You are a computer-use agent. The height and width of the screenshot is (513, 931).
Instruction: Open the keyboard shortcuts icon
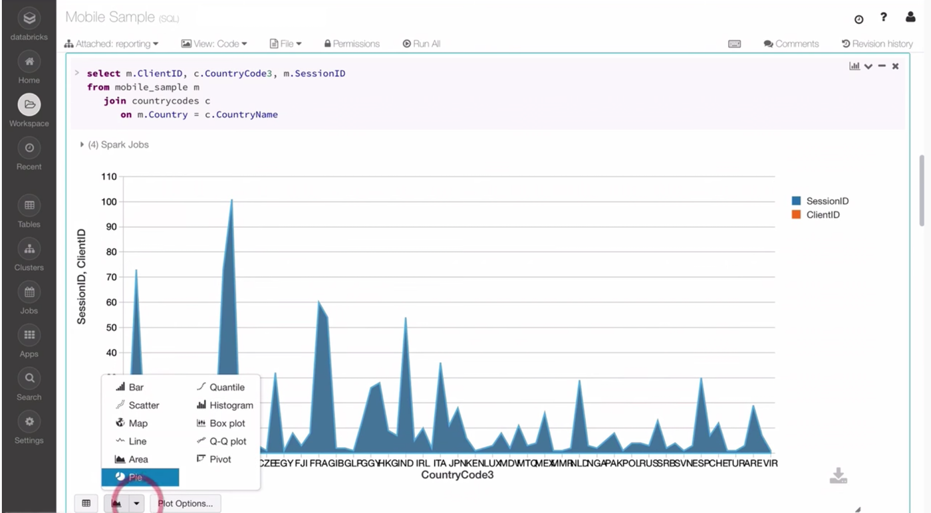click(x=734, y=44)
